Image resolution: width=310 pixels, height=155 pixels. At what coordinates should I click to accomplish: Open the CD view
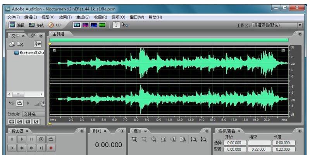[55, 25]
